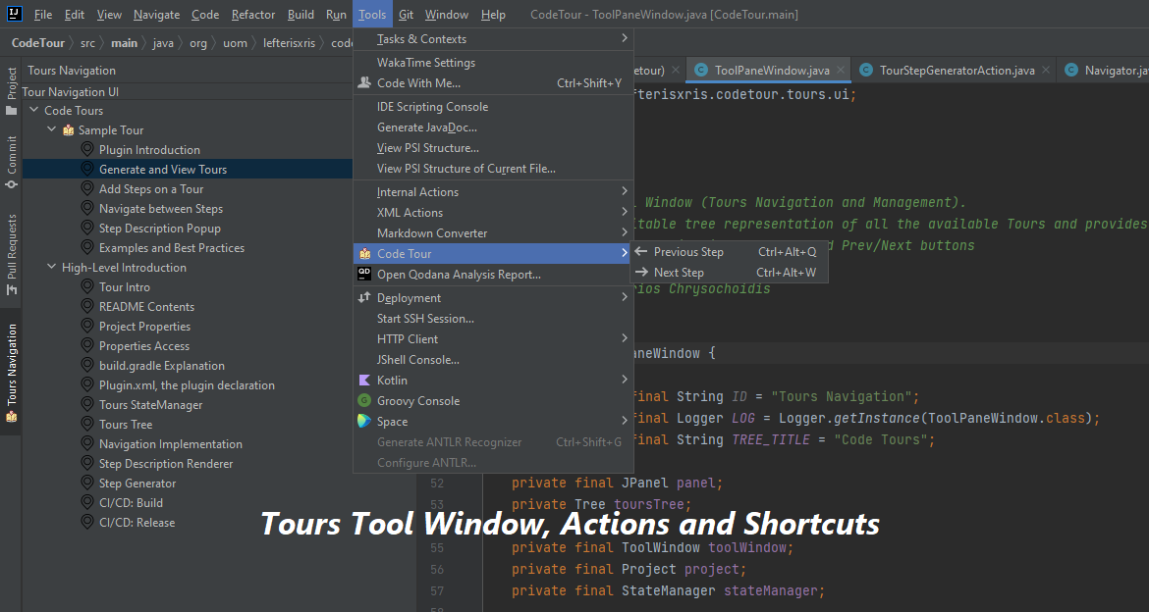Click the Pull Requests tool window icon

click(x=11, y=290)
